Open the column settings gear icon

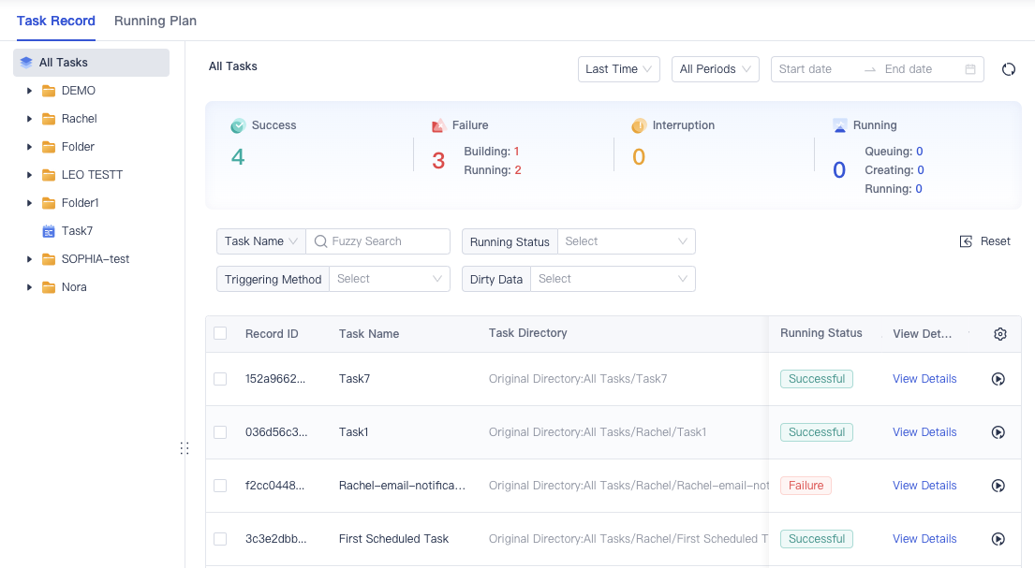tap(1000, 334)
